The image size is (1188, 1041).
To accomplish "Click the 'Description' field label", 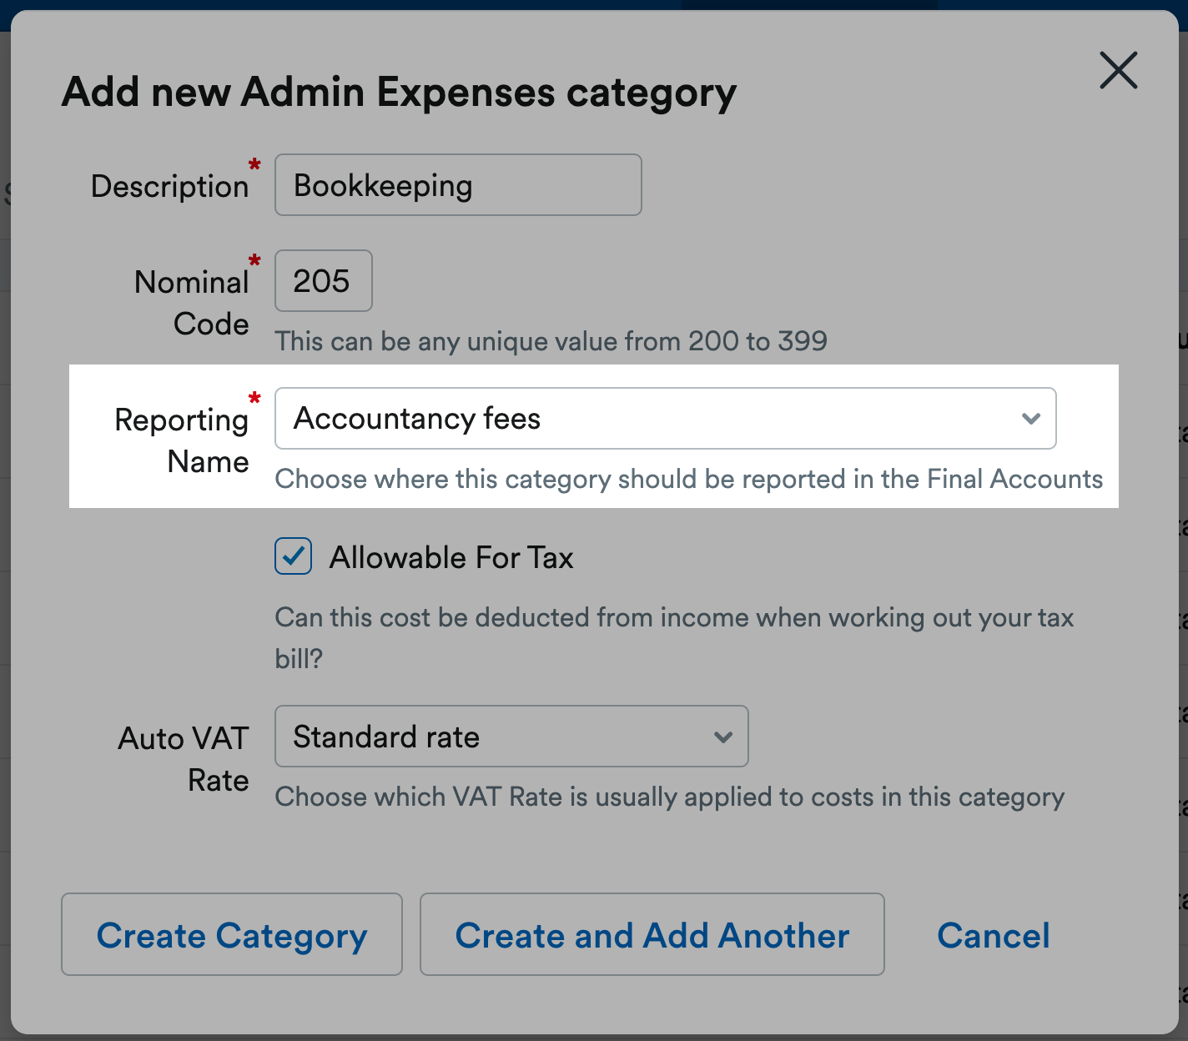I will click(x=170, y=186).
